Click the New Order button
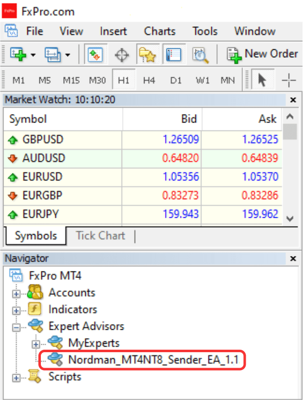The height and width of the screenshot is (400, 303). click(x=262, y=54)
